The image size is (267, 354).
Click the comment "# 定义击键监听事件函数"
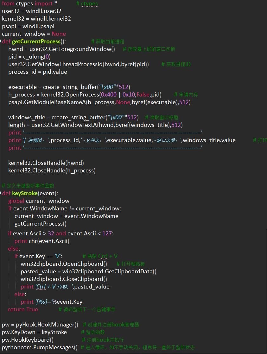click(x=28, y=186)
